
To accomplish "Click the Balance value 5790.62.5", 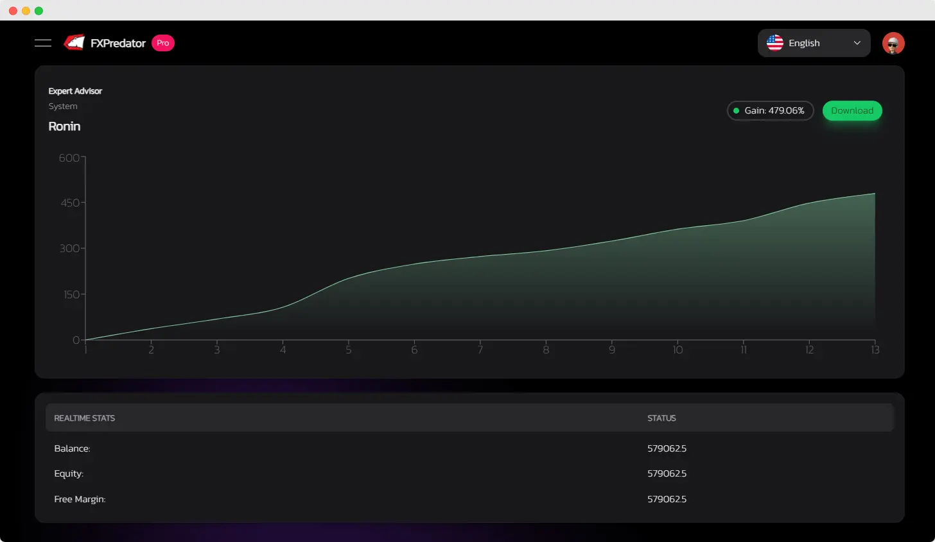I will click(x=667, y=448).
